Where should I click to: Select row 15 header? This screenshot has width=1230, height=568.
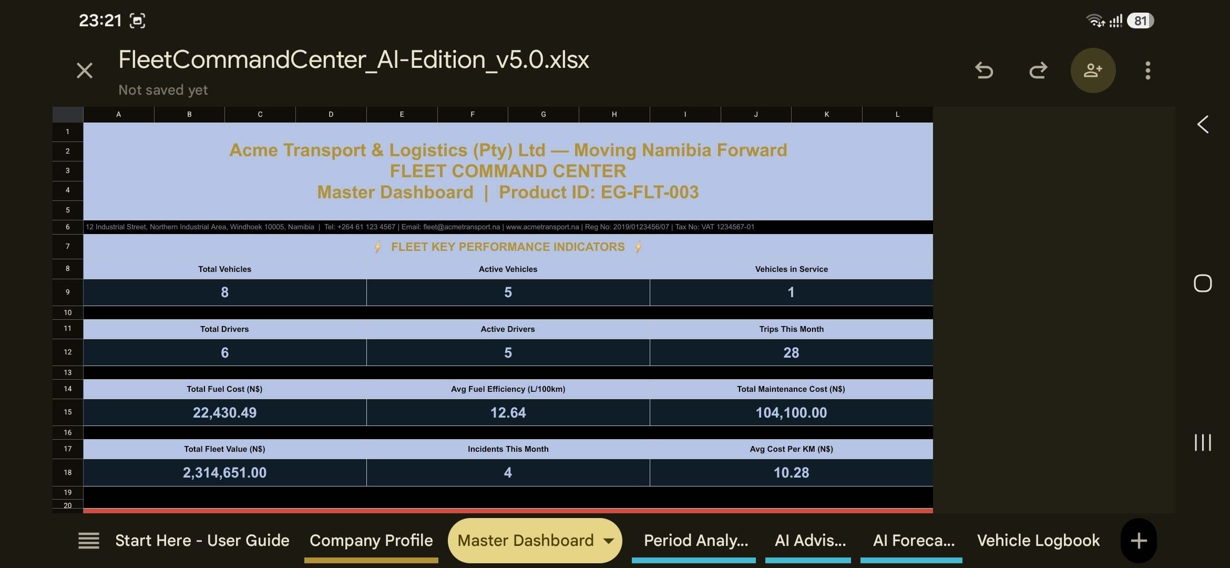(x=68, y=412)
